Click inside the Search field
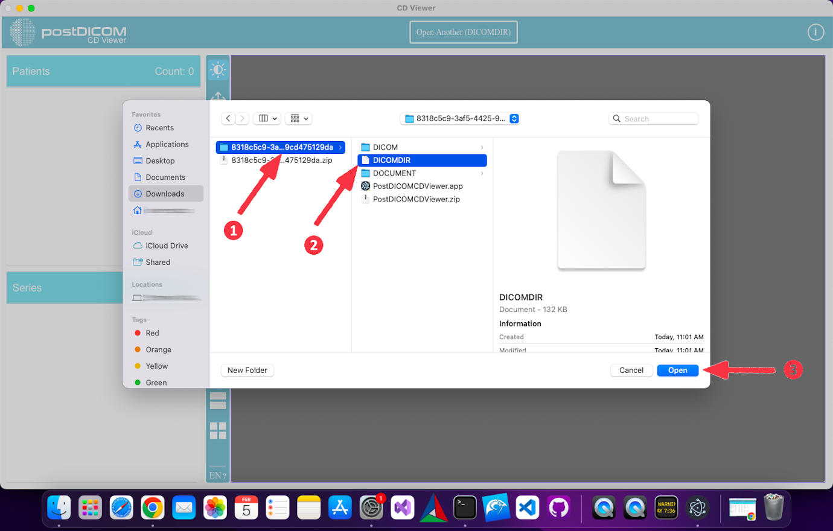Viewport: 833px width, 531px height. [x=654, y=118]
